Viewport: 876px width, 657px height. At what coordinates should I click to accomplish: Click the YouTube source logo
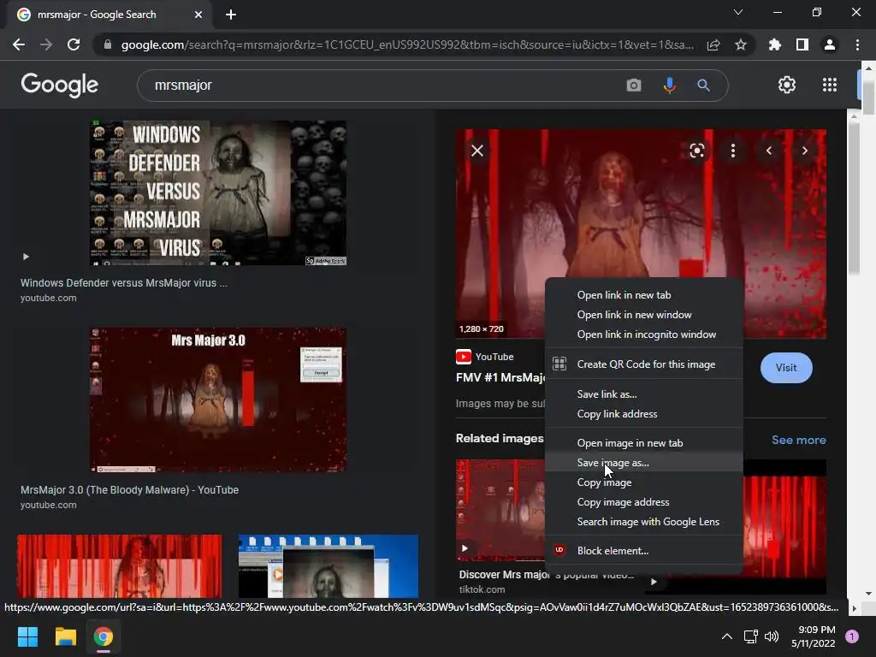463,357
